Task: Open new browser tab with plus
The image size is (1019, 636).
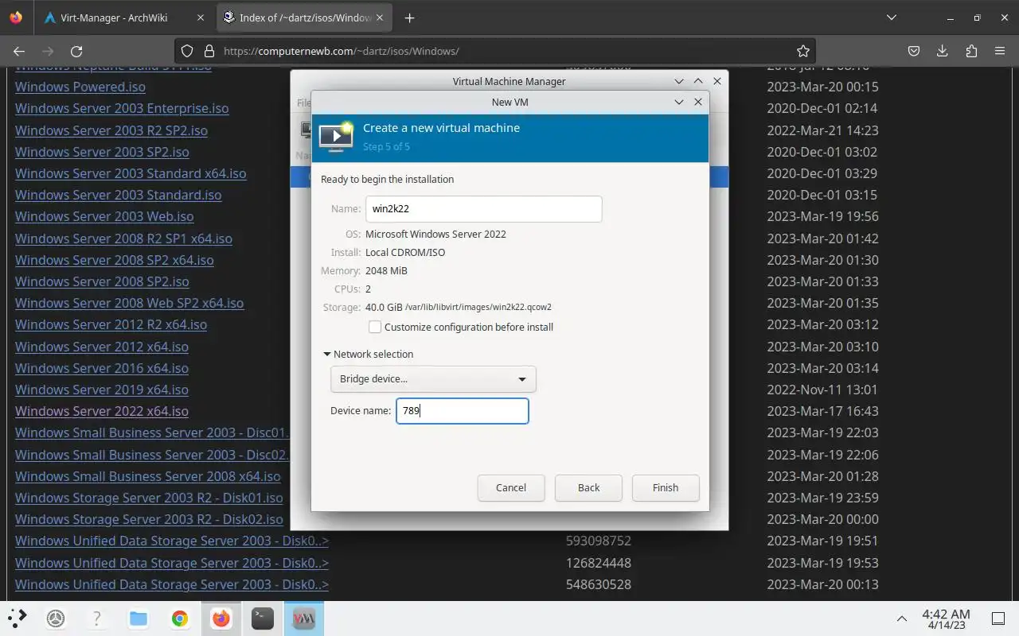Action: pyautogui.click(x=409, y=17)
